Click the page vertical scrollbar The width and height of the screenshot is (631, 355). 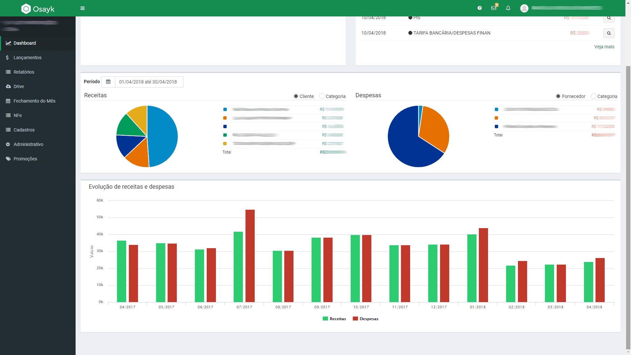(x=628, y=207)
